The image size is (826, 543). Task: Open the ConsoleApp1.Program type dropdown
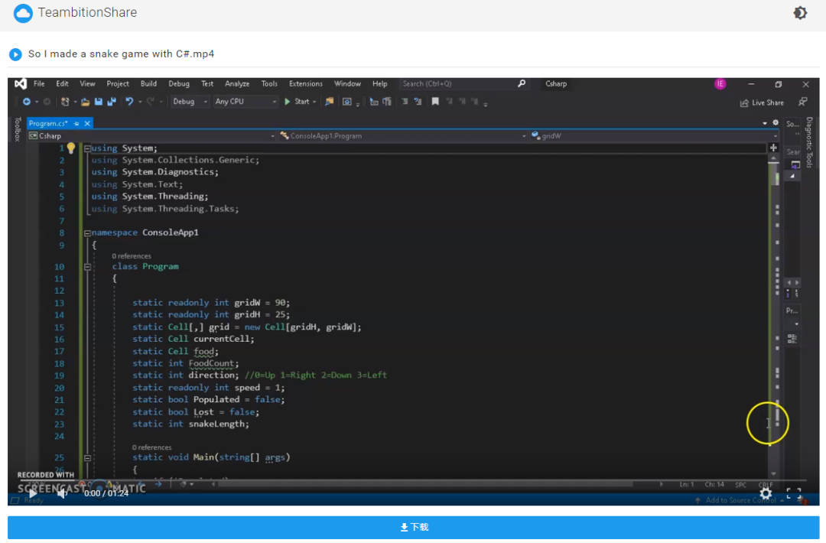coord(402,136)
